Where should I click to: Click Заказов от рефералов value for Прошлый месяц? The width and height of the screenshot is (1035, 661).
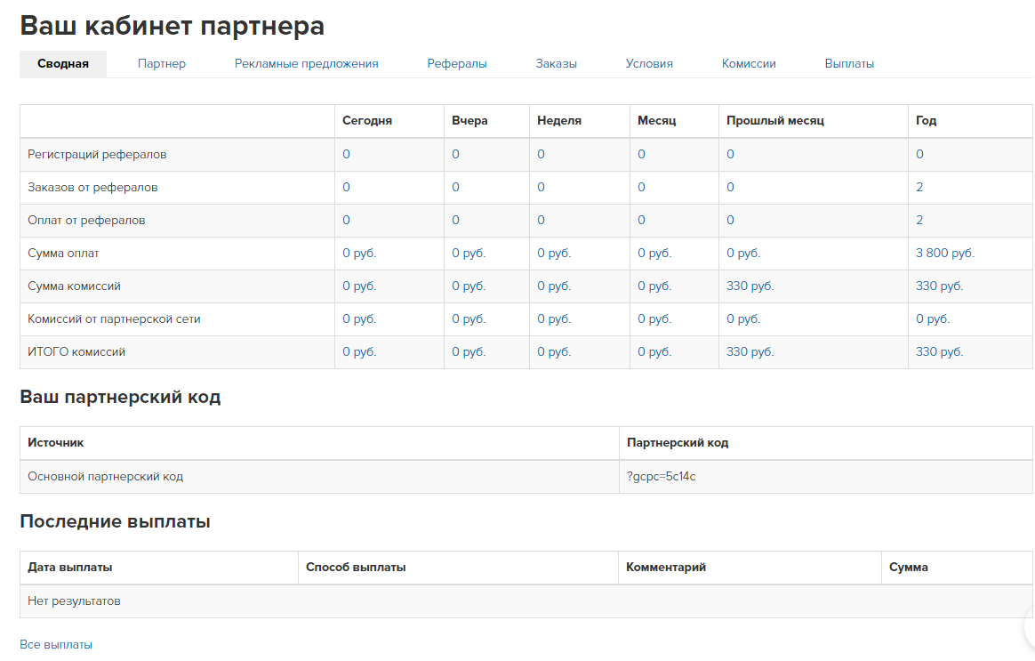click(x=730, y=187)
